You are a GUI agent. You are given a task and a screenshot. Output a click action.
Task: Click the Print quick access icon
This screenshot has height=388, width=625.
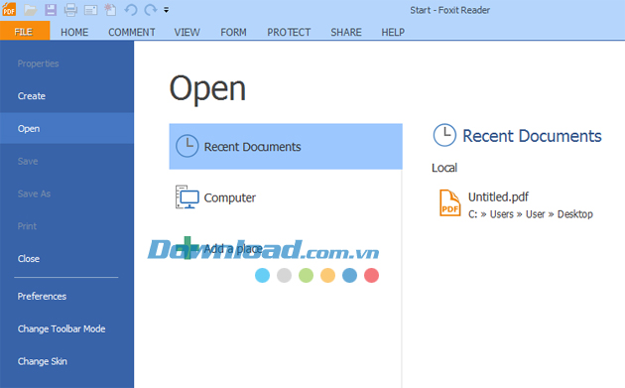[70, 10]
